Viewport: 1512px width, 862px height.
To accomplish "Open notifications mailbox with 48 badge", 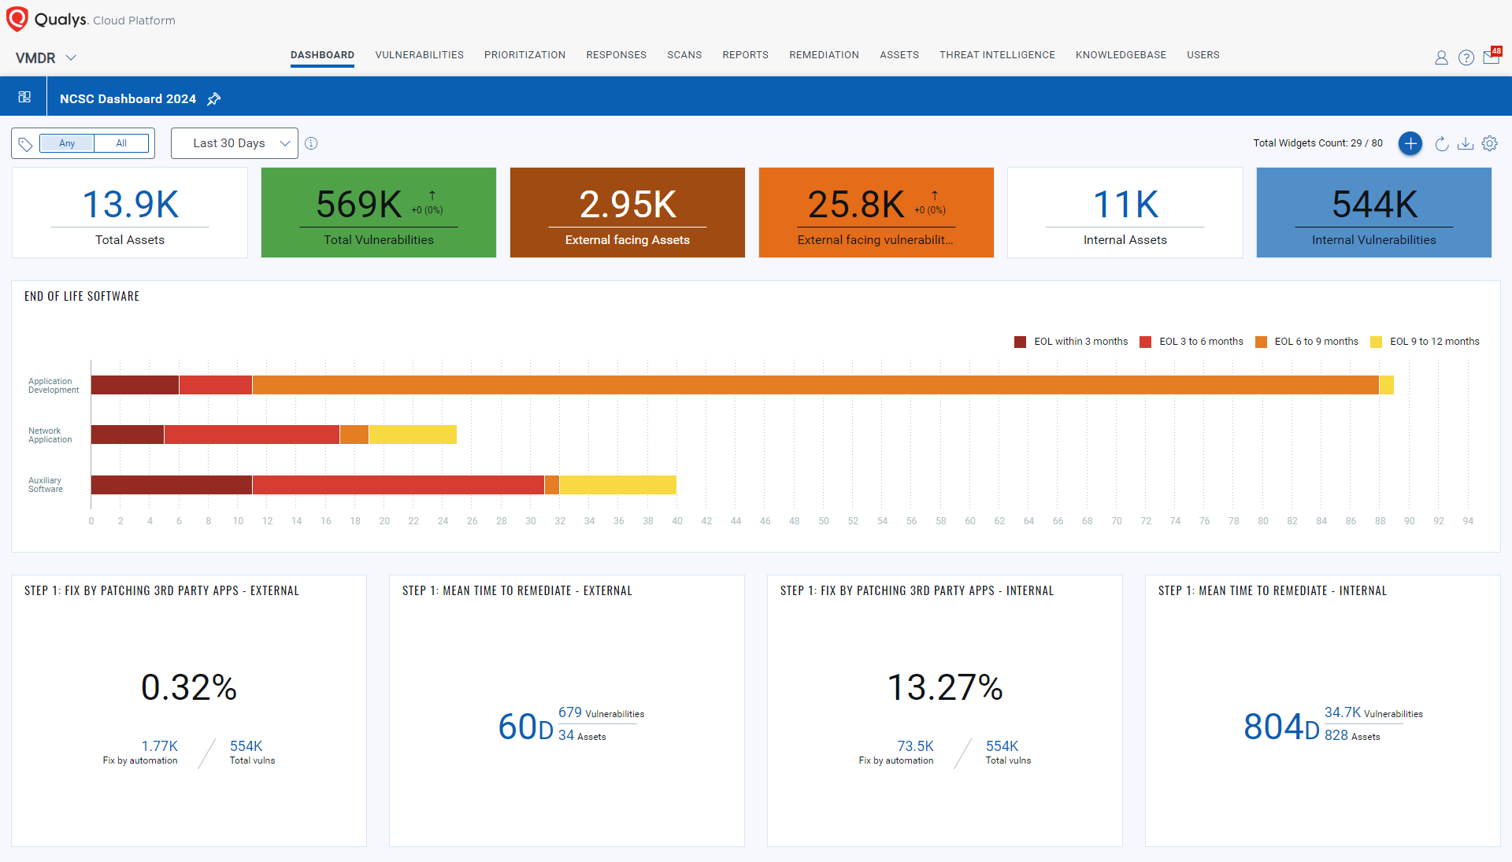I will click(1491, 57).
